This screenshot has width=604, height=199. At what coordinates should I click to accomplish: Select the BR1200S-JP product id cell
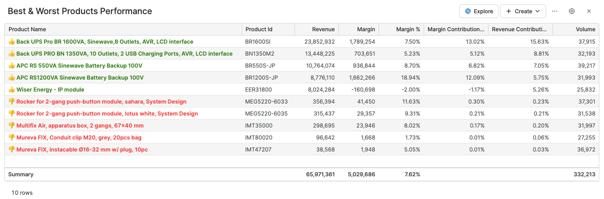[x=261, y=78]
